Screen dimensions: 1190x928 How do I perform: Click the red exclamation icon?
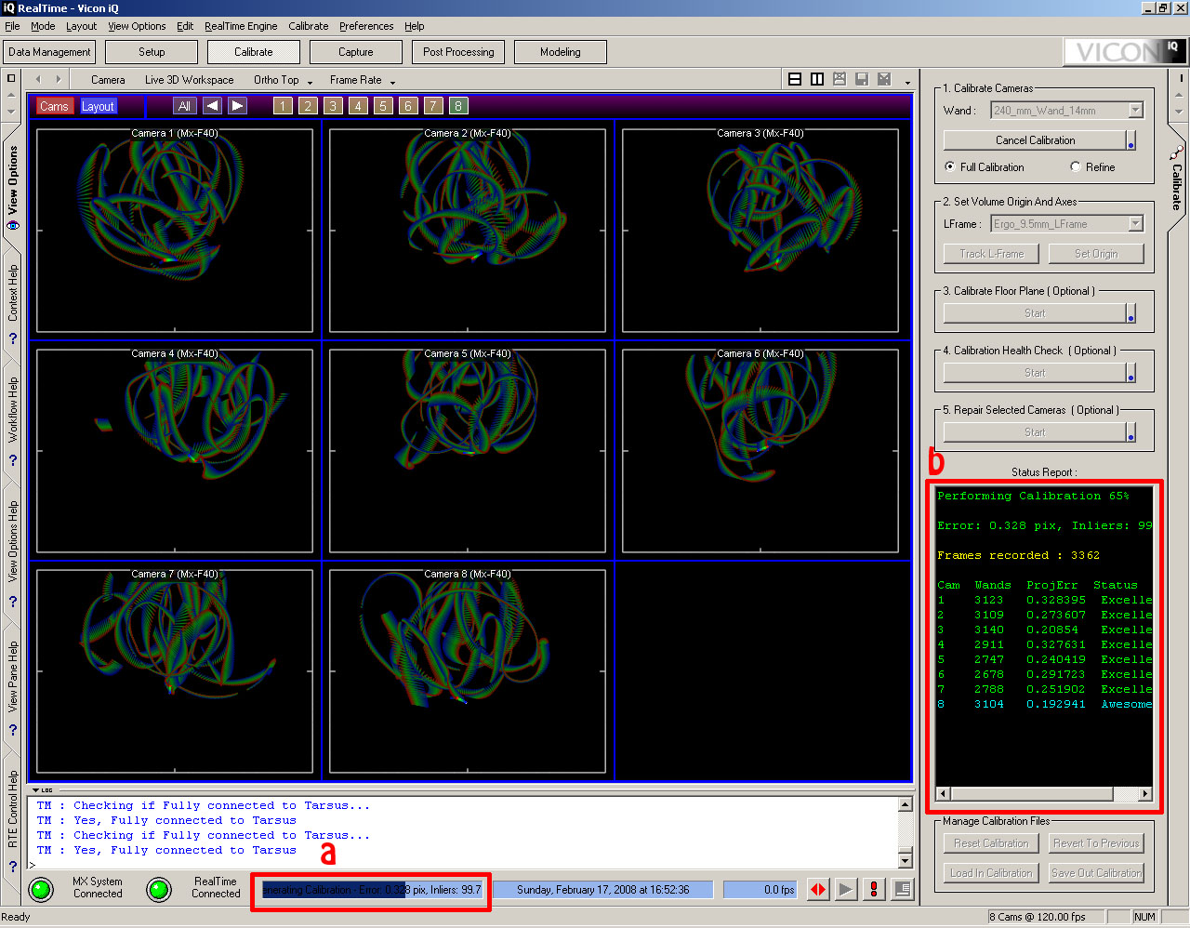pos(874,890)
